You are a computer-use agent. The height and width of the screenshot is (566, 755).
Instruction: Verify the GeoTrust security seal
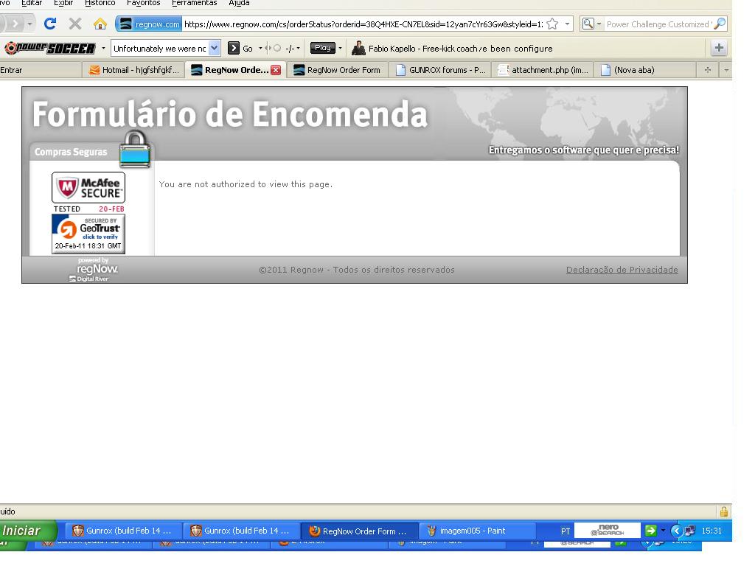pyautogui.click(x=88, y=234)
